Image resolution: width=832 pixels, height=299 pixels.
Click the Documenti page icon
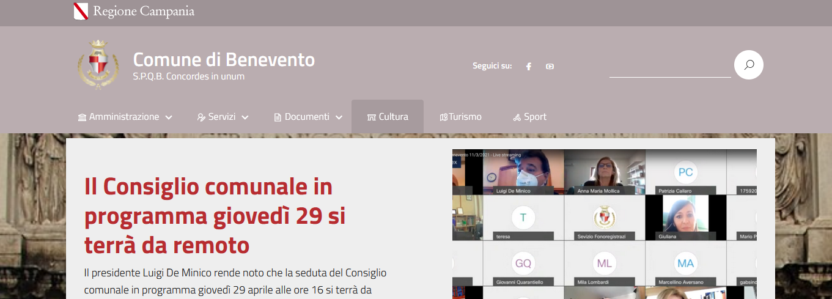(x=278, y=117)
